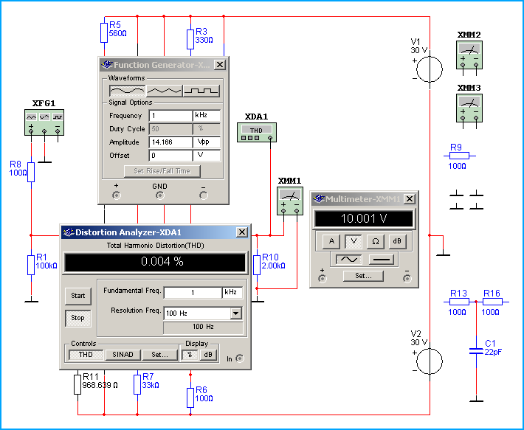Open the Offset V unit selector
The height and width of the screenshot is (430, 524).
[x=207, y=155]
